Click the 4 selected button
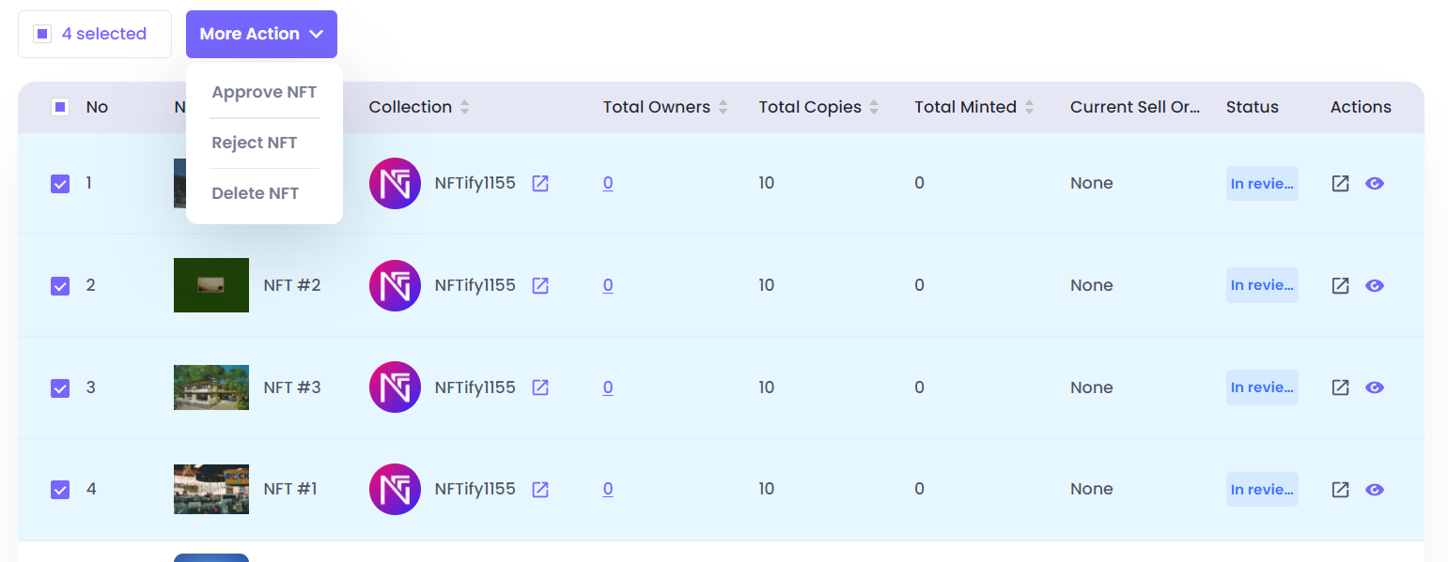The height and width of the screenshot is (562, 1448). [95, 34]
